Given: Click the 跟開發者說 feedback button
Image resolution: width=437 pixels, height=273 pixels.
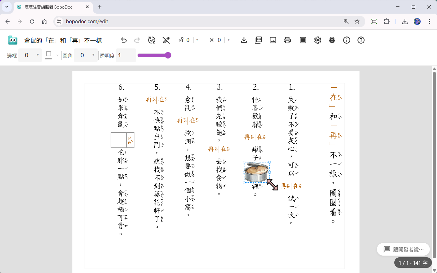Looking at the screenshot, I should coord(403,249).
